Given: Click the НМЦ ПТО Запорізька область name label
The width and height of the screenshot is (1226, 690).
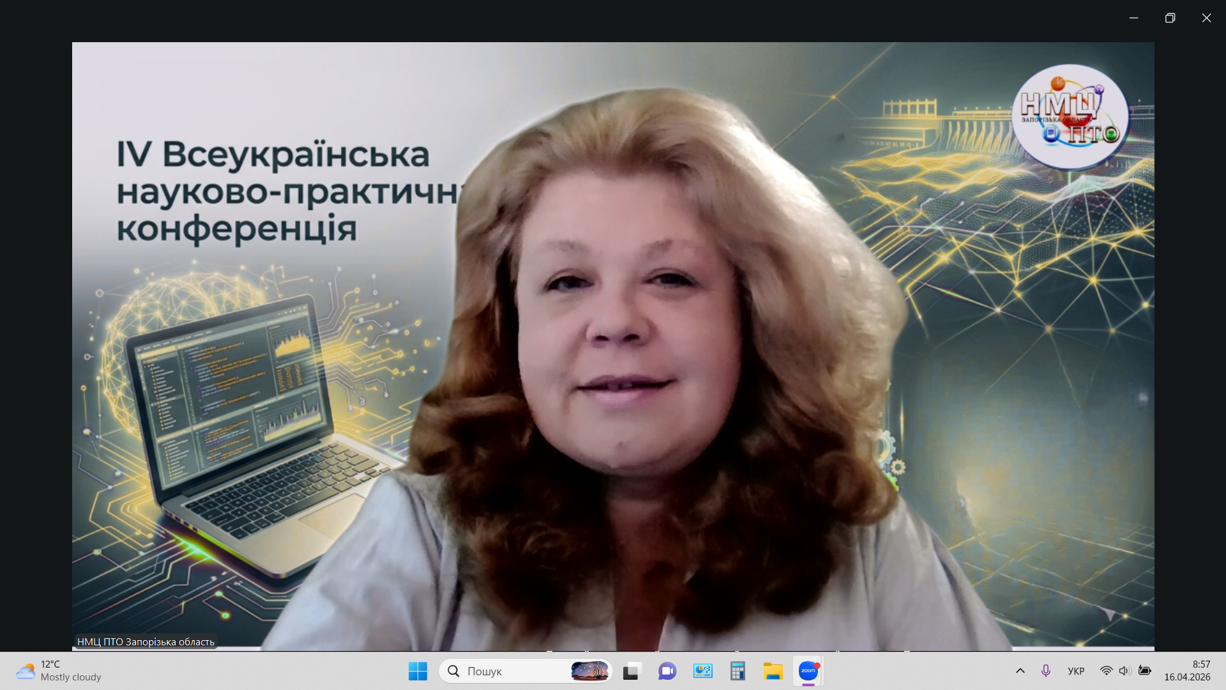Looking at the screenshot, I should pos(146,641).
